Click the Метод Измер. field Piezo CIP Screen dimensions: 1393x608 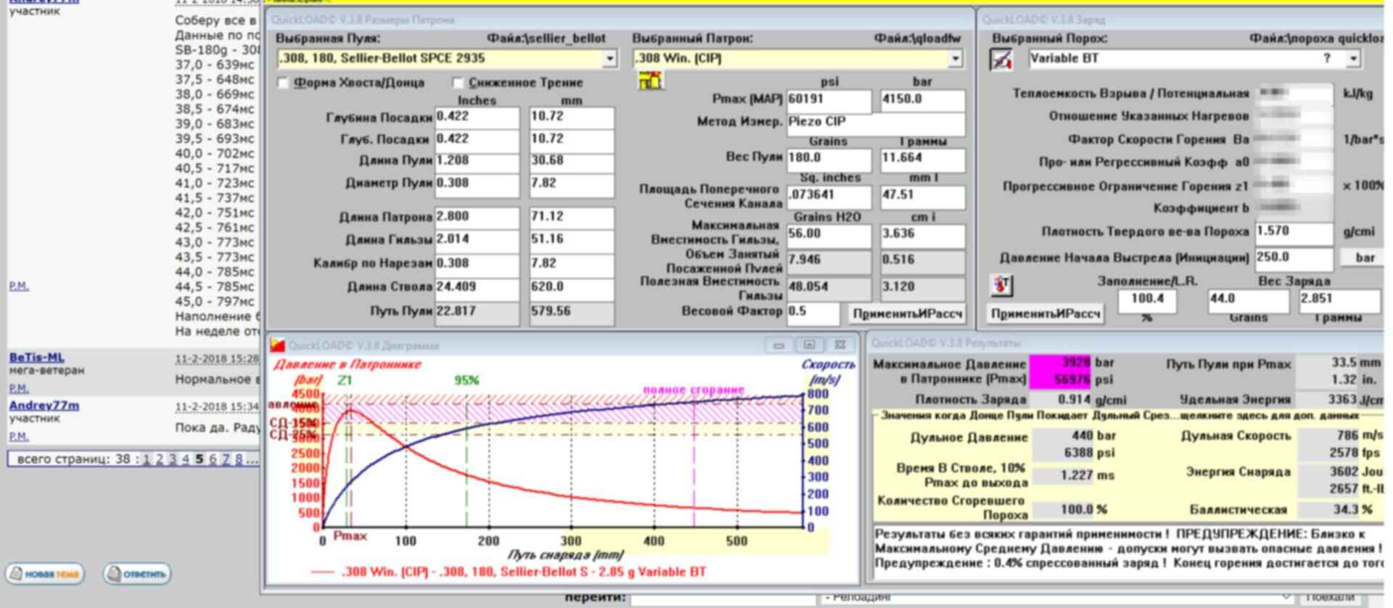876,123
